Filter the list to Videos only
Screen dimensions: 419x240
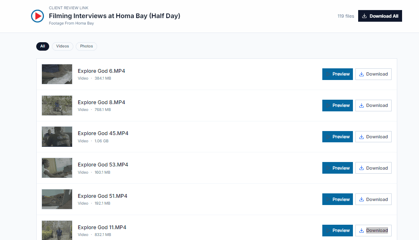pos(62,46)
